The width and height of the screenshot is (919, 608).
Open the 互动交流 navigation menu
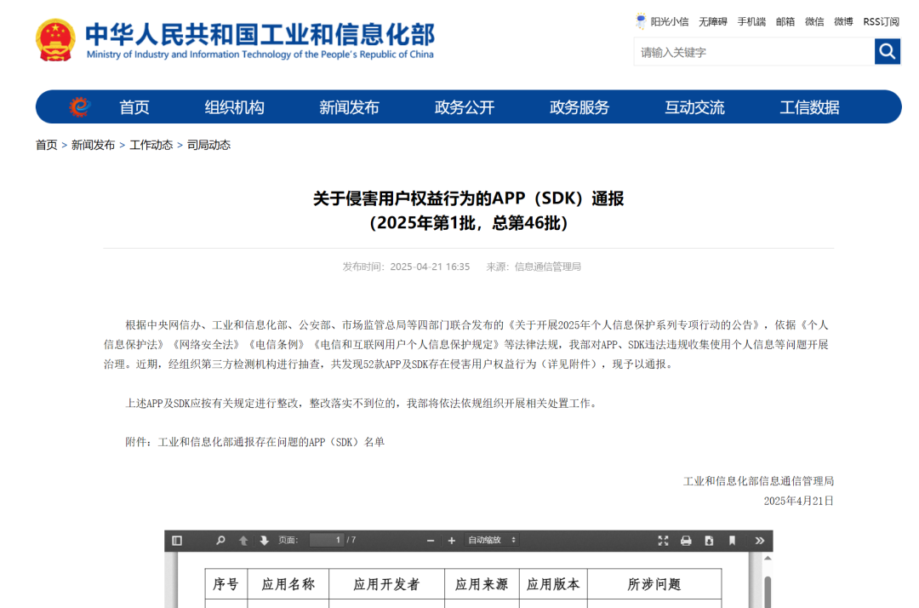click(694, 107)
